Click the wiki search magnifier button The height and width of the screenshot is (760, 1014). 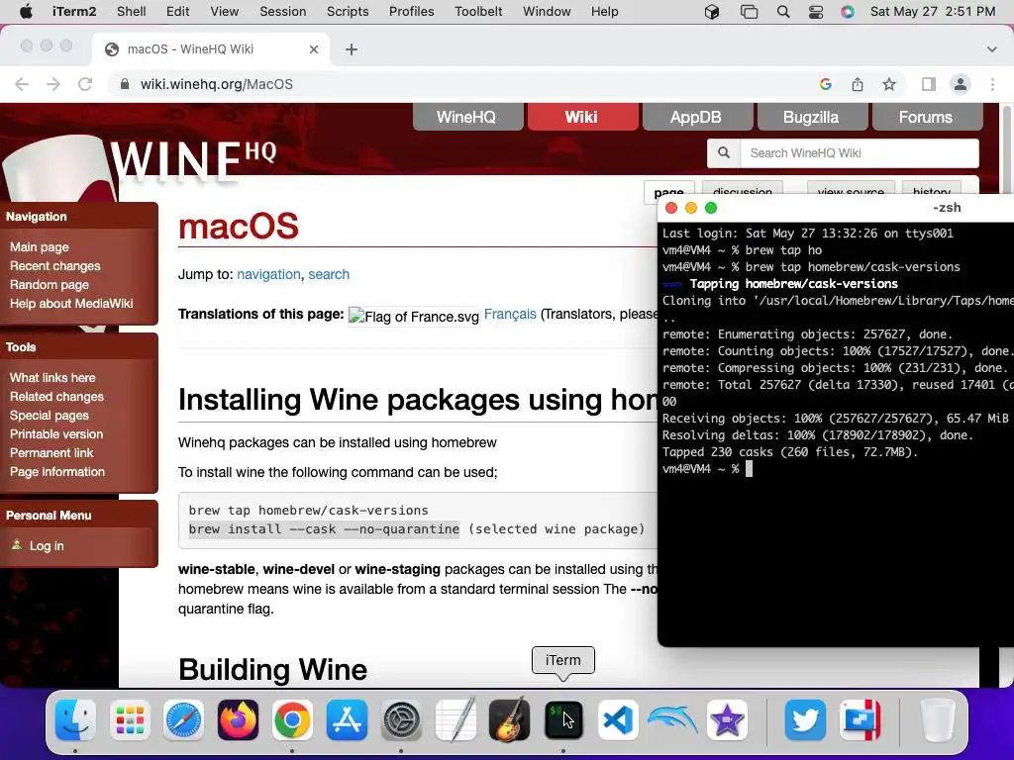724,153
